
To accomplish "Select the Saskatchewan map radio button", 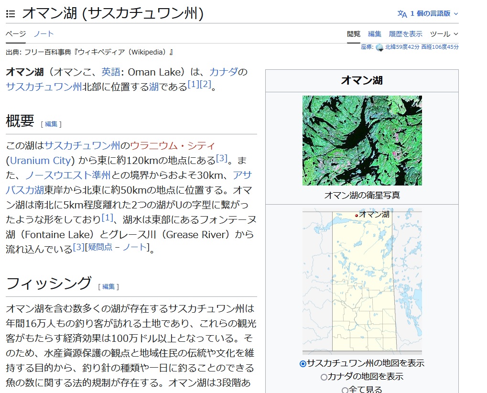I will (x=303, y=364).
